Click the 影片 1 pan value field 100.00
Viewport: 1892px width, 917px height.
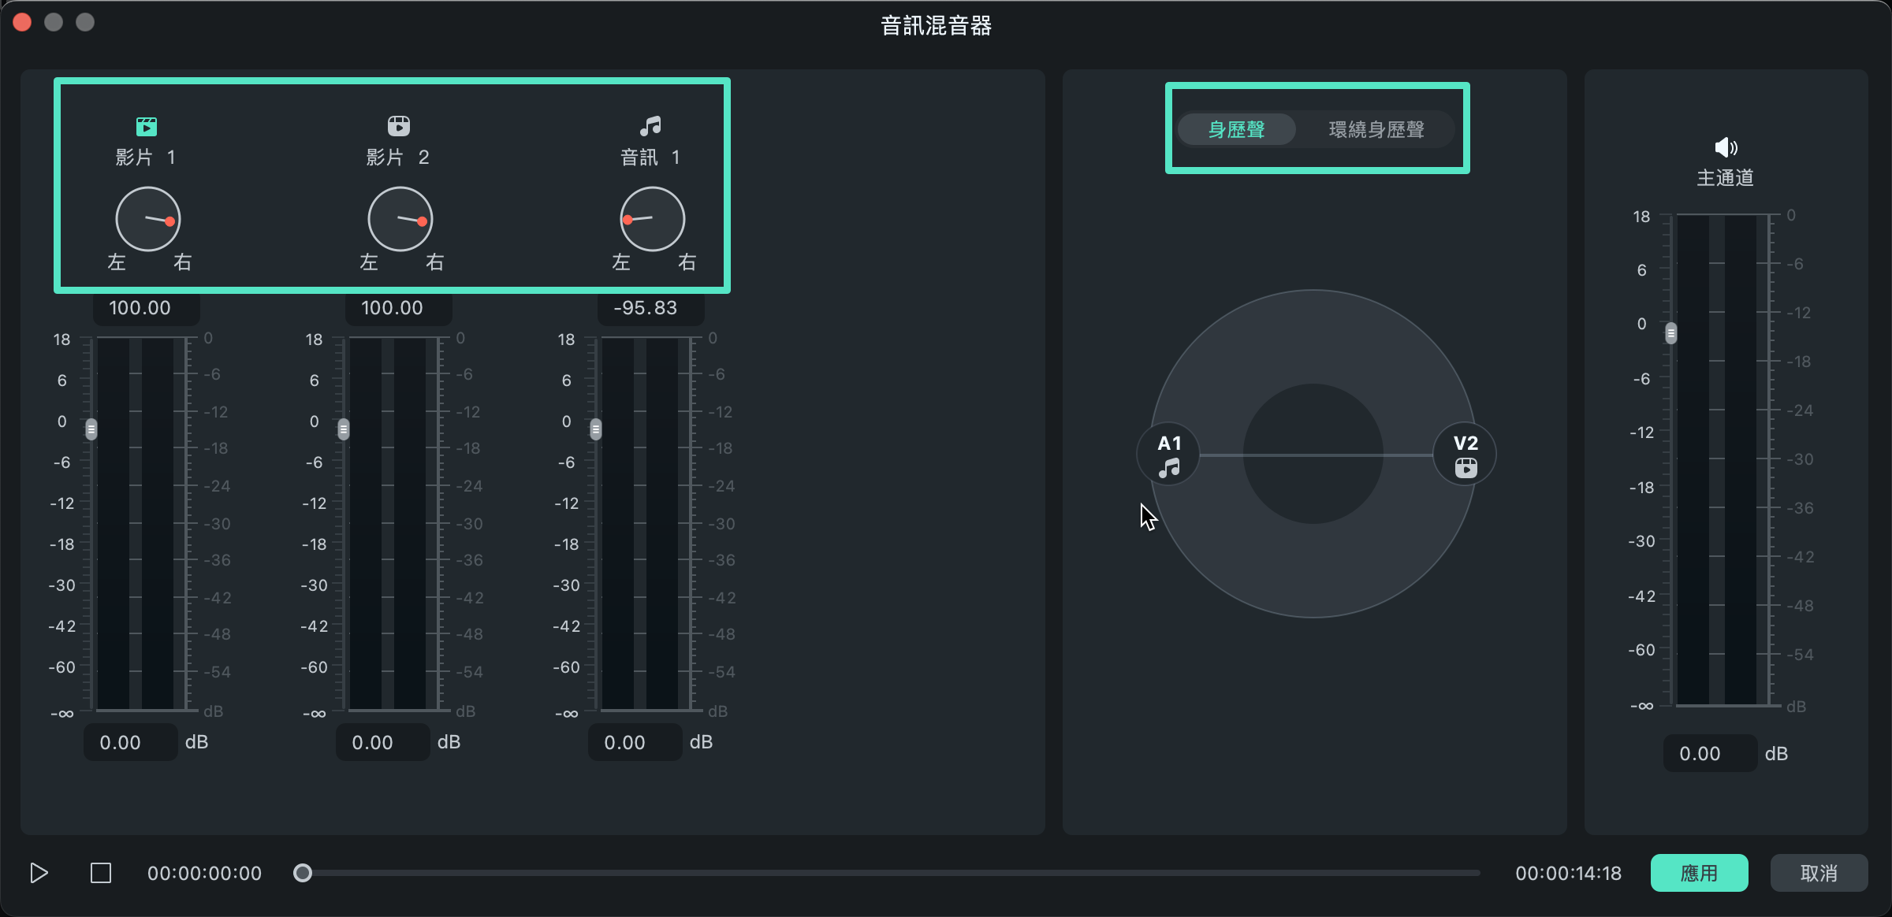(147, 308)
